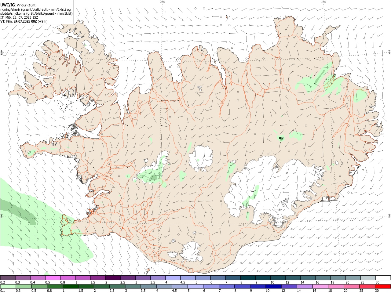Click the 'VT: Fim. 24.07.2025 00Z (+9 h)' line
This screenshot has width=391, height=293.
pos(24,21)
